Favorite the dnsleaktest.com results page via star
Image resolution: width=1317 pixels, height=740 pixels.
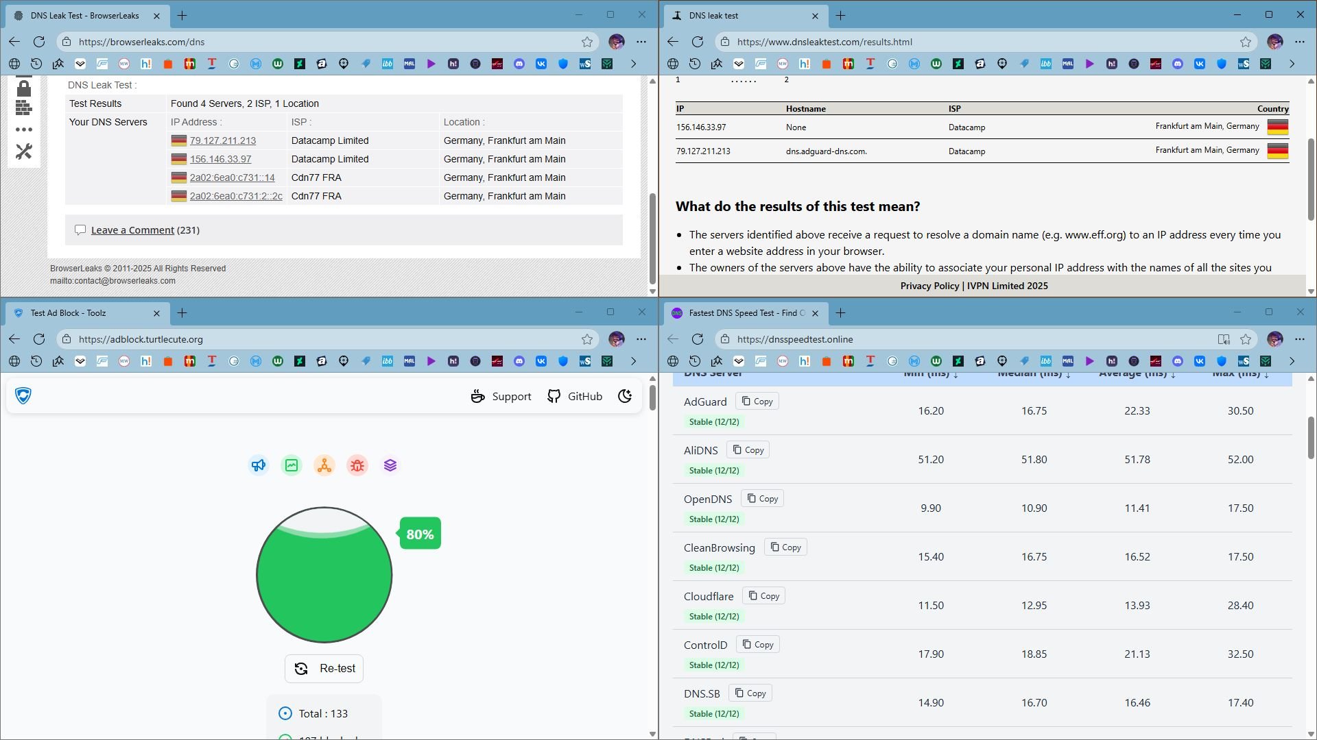(1246, 42)
